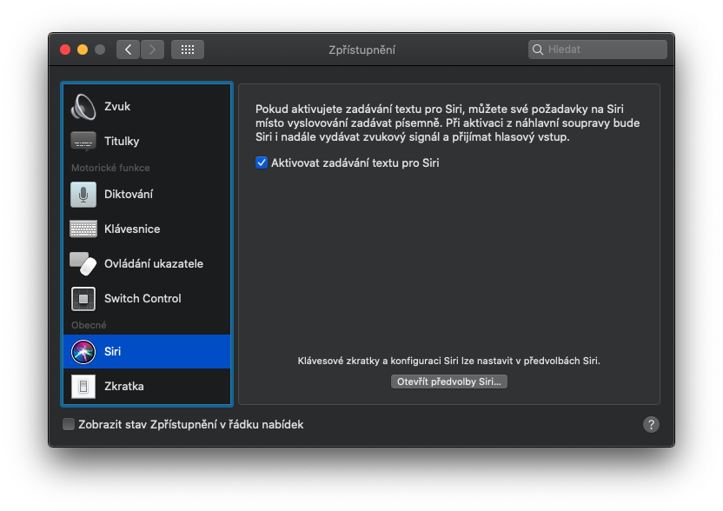The image size is (723, 511).
Task: Minimize the window with yellow button
Action: click(83, 50)
